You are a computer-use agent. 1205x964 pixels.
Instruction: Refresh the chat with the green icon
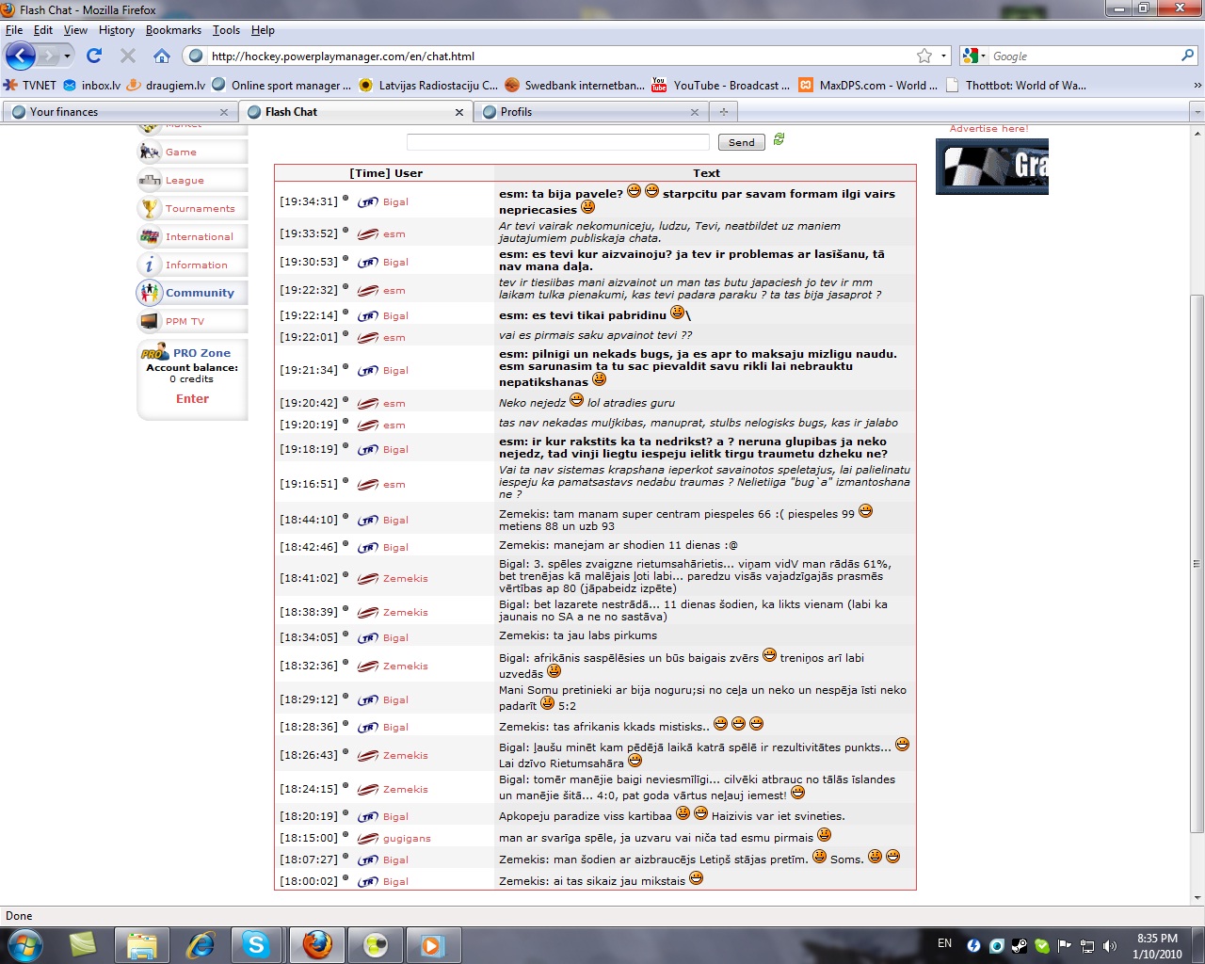pyautogui.click(x=779, y=139)
